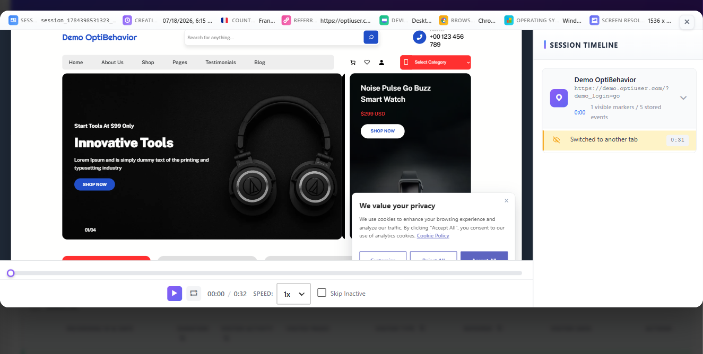703x354 pixels.
Task: Click the playback progress slider track
Action: point(266,273)
